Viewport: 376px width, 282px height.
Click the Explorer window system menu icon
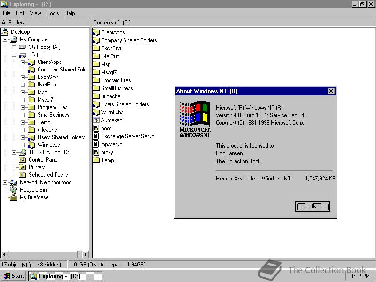point(5,4)
